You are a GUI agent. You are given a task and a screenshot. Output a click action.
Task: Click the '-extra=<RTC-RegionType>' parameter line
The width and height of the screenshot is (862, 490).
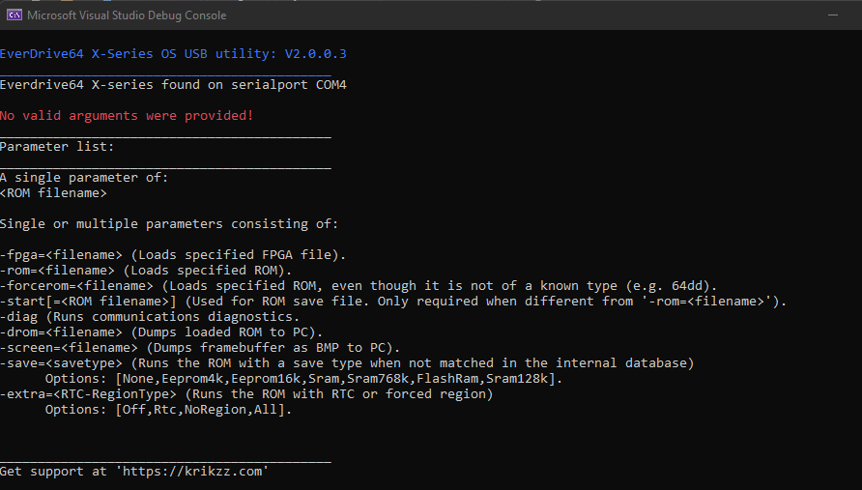[246, 393]
